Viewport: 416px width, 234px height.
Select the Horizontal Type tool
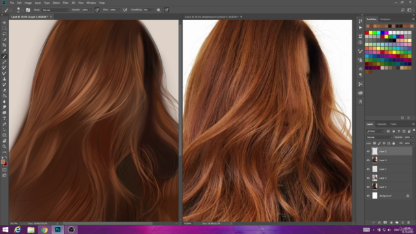(5, 118)
